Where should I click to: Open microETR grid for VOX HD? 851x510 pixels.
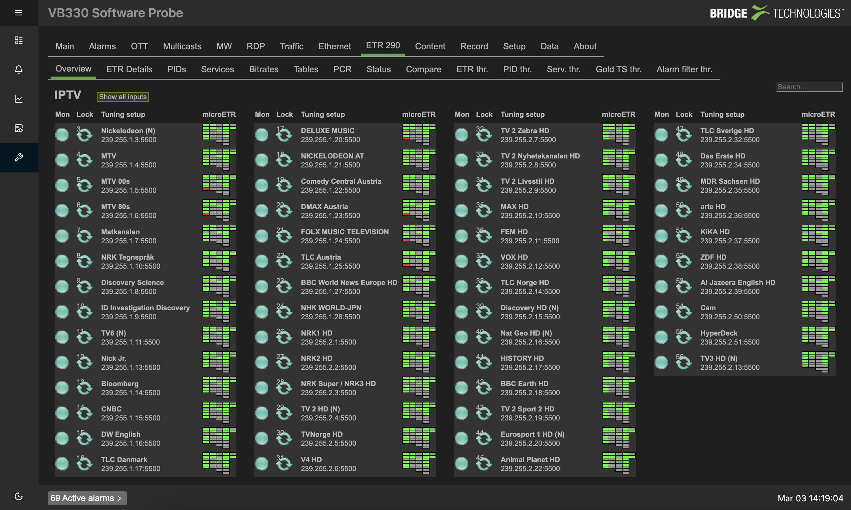coord(619,261)
